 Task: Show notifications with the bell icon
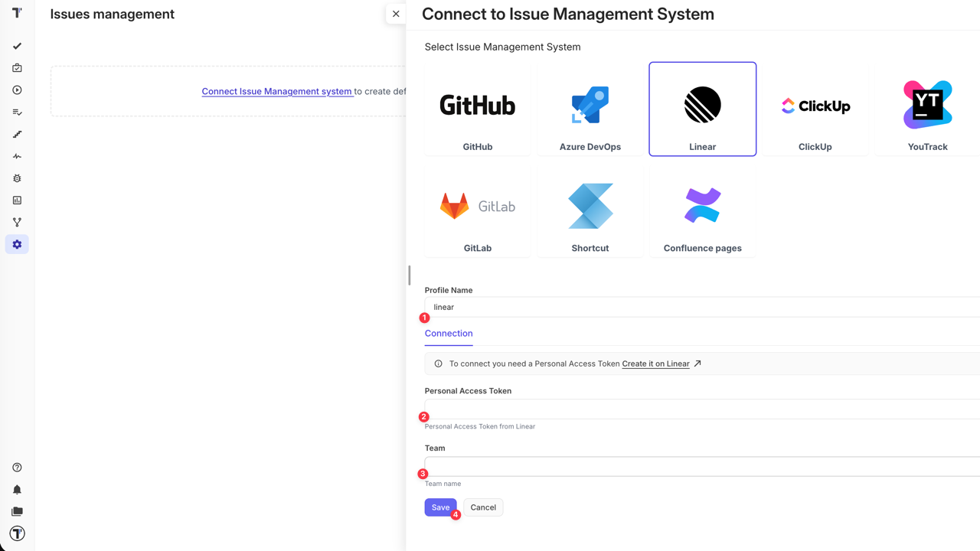pyautogui.click(x=17, y=490)
